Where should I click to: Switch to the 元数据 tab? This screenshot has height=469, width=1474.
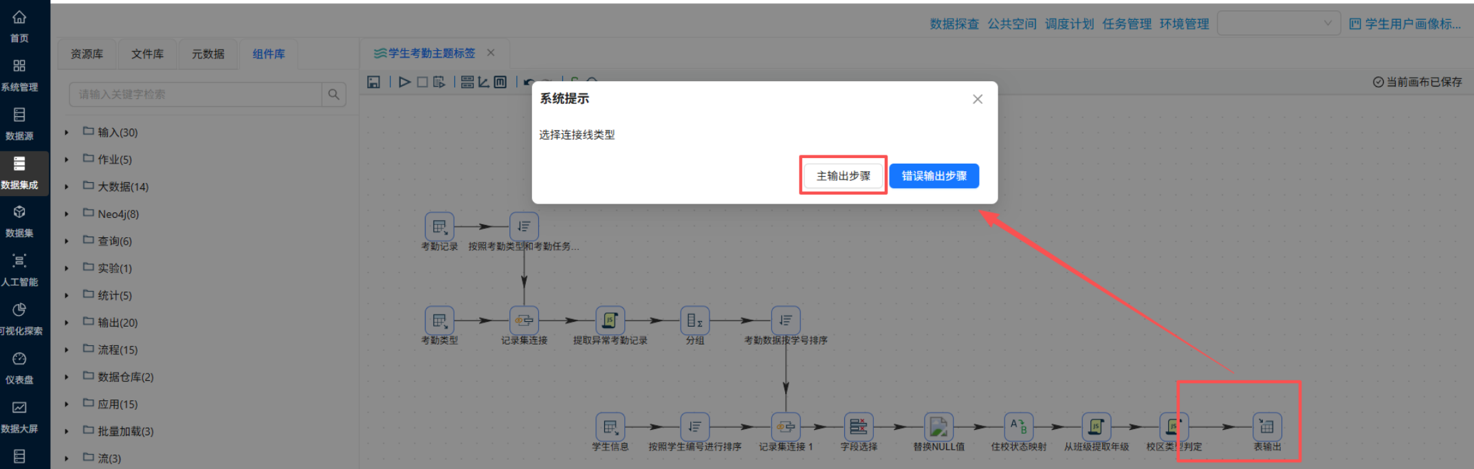click(208, 54)
